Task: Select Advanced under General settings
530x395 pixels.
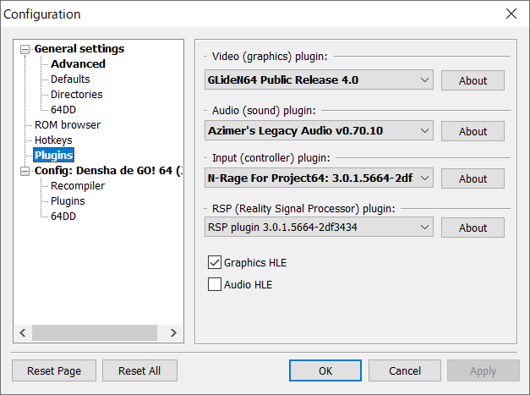Action: pyautogui.click(x=78, y=64)
